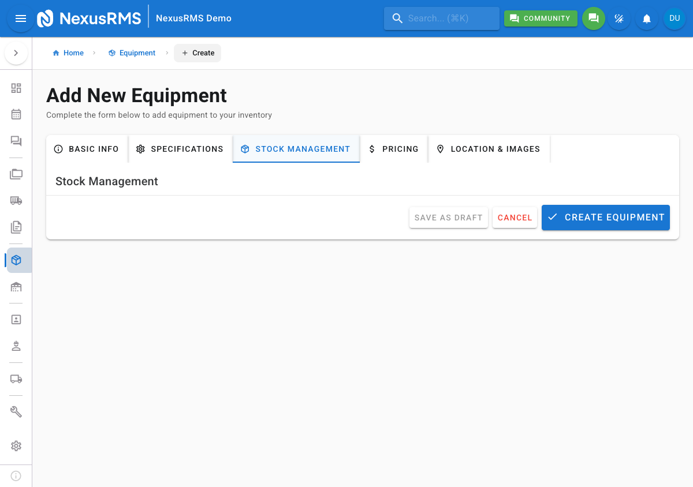
Task: Select the highlighted Equipment package icon
Action: pos(16,260)
